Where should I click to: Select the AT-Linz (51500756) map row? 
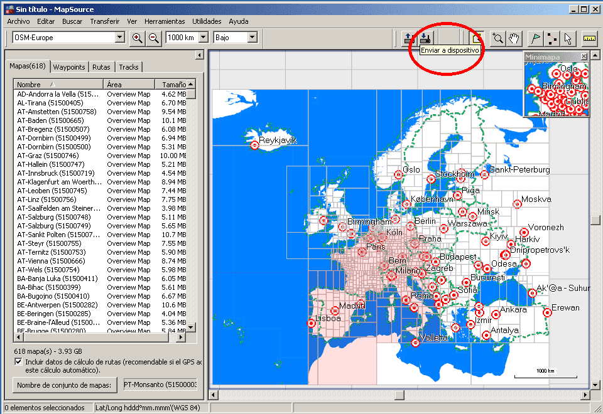tap(100, 199)
